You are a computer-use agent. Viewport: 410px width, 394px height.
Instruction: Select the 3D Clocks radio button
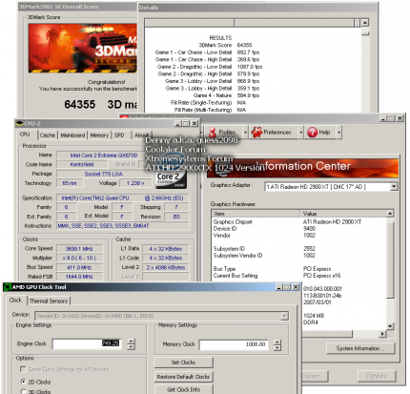[23, 391]
